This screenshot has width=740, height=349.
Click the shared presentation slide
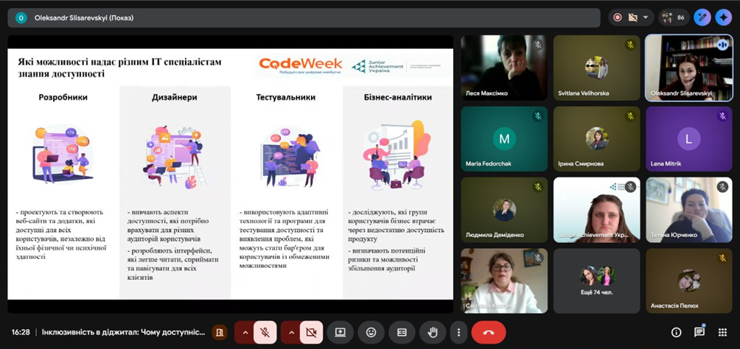[230, 168]
